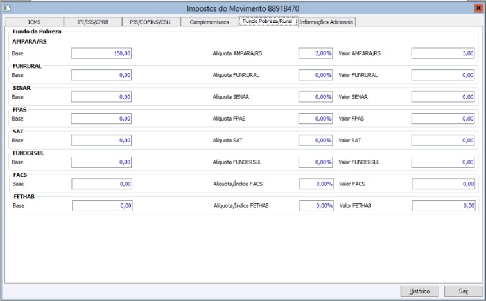This screenshot has height=301, width=486.
Task: Click the SENAR section heading
Action: tap(22, 88)
